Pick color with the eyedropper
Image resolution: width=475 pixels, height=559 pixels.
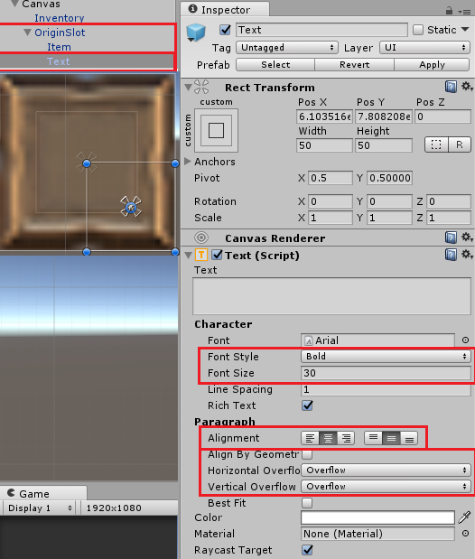(465, 517)
